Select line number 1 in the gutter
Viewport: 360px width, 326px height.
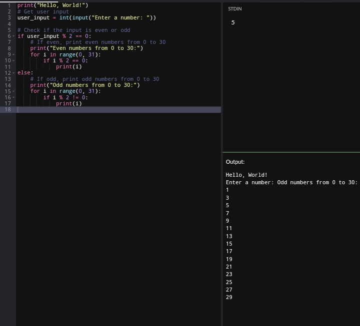click(9, 5)
